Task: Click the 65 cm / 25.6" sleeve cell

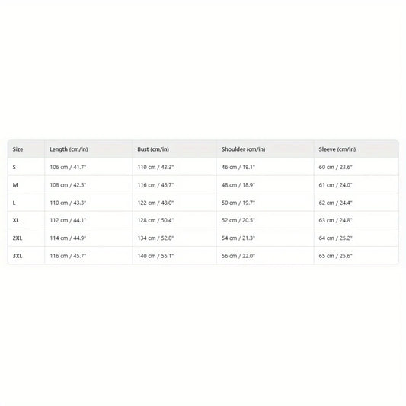Action: tap(335, 256)
